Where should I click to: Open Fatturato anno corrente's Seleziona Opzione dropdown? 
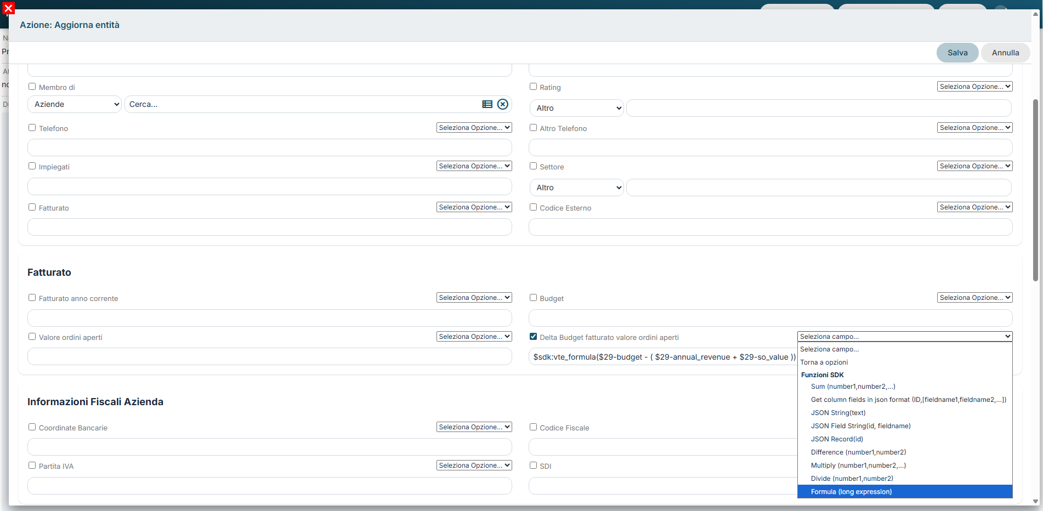[x=474, y=298]
